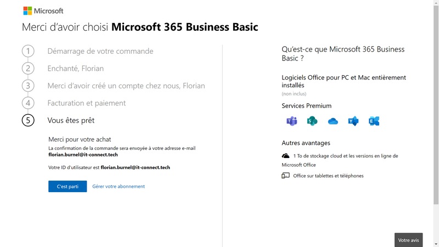Click the Yammer icon
The image size is (439, 247).
[353, 121]
